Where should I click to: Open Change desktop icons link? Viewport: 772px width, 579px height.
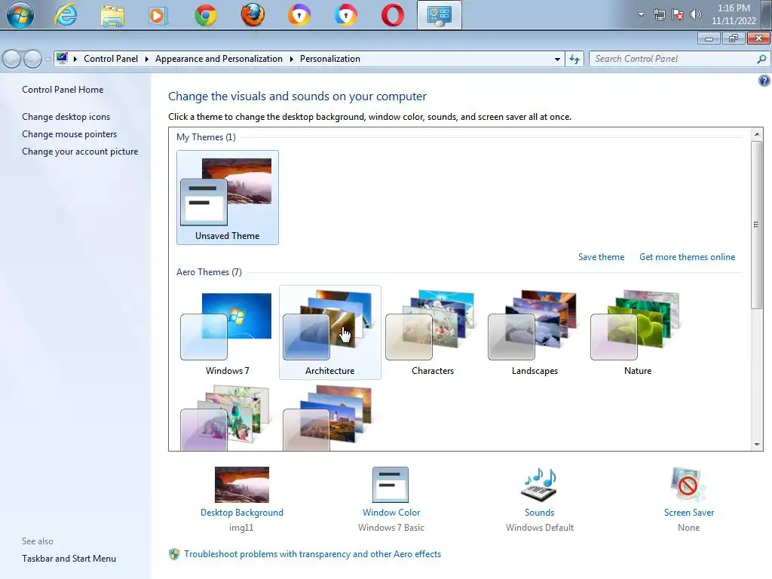coord(66,117)
